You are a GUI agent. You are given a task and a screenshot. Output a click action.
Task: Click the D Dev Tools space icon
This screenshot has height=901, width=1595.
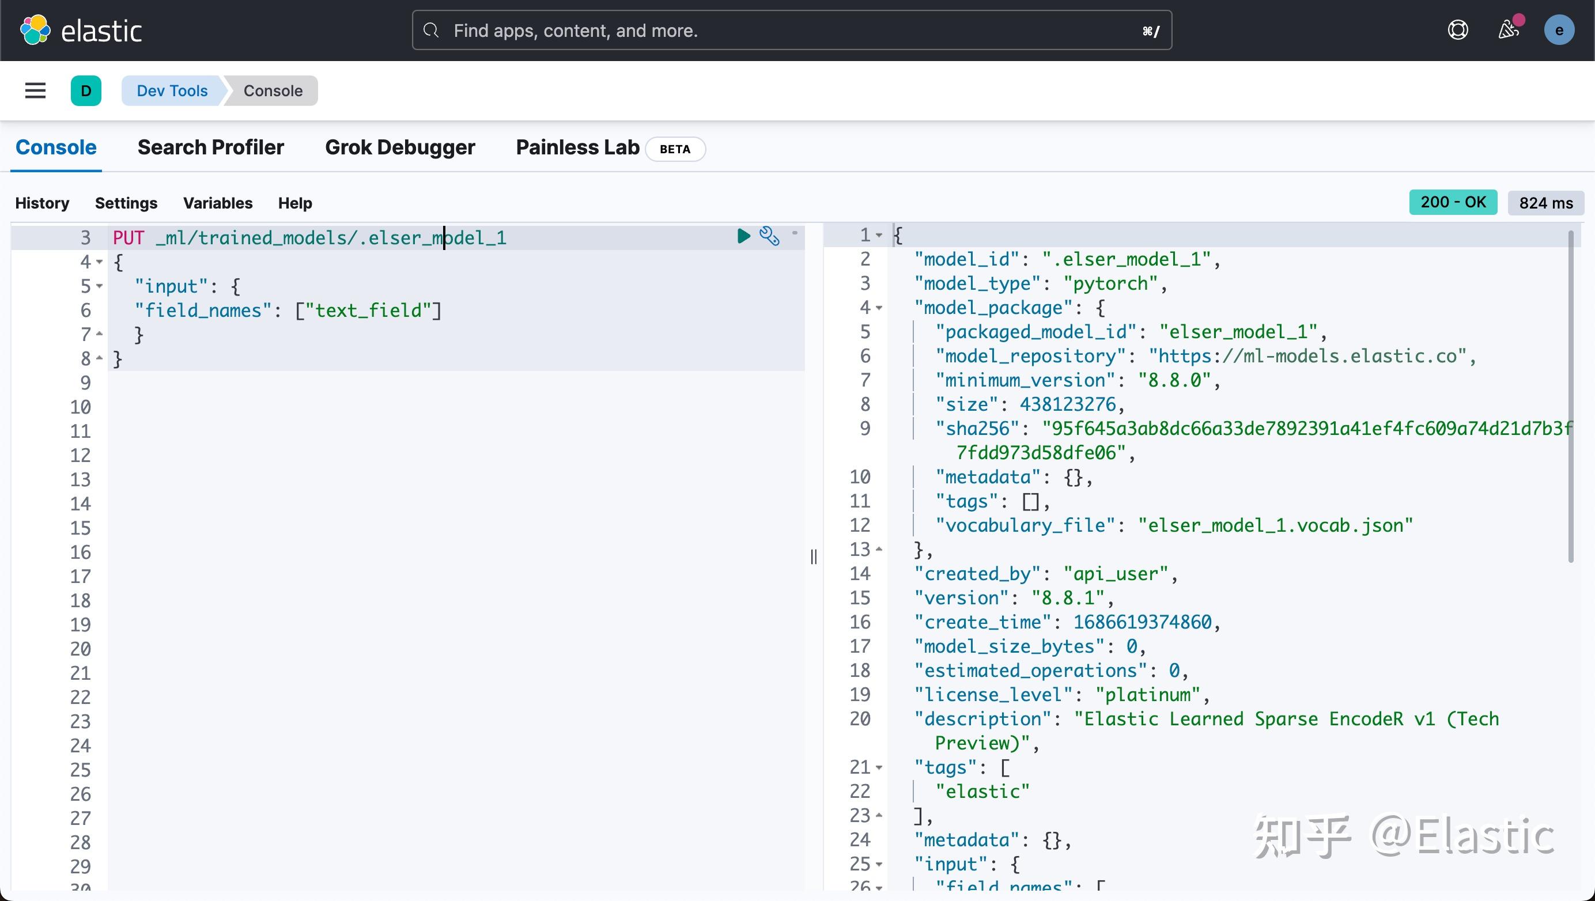click(86, 90)
